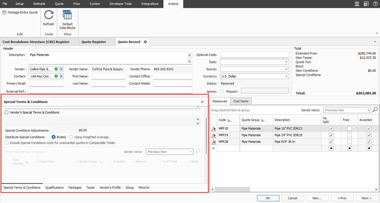Enable Vendor's Special Terms & Conditions checkbox
This screenshot has width=380, height=203.
pyautogui.click(x=7, y=112)
